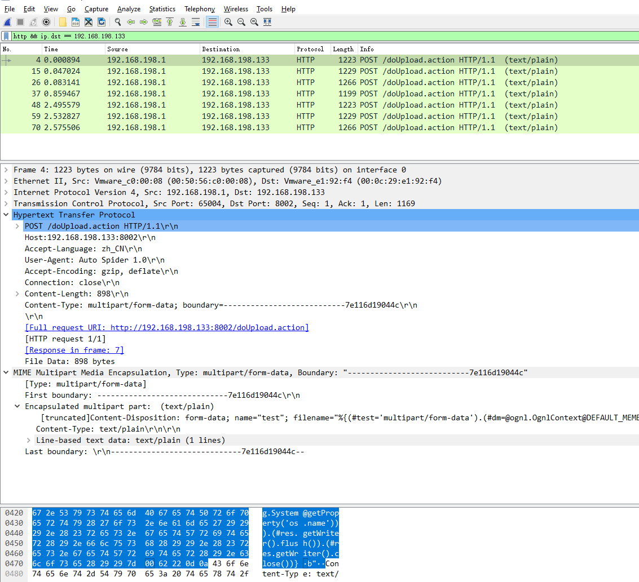Click the display filter bookmark icon
639x582 pixels.
pyautogui.click(x=6, y=36)
